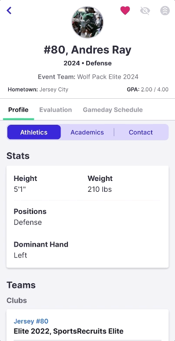Tap the Weight stat 210 lbs
Screen dimensions: 175x341
[100, 189]
